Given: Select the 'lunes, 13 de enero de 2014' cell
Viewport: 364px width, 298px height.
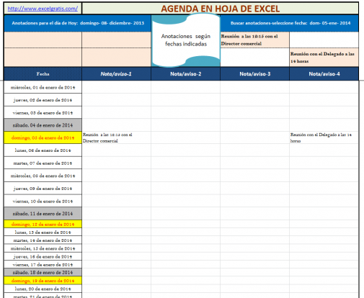Looking at the screenshot, I should pos(43,232).
